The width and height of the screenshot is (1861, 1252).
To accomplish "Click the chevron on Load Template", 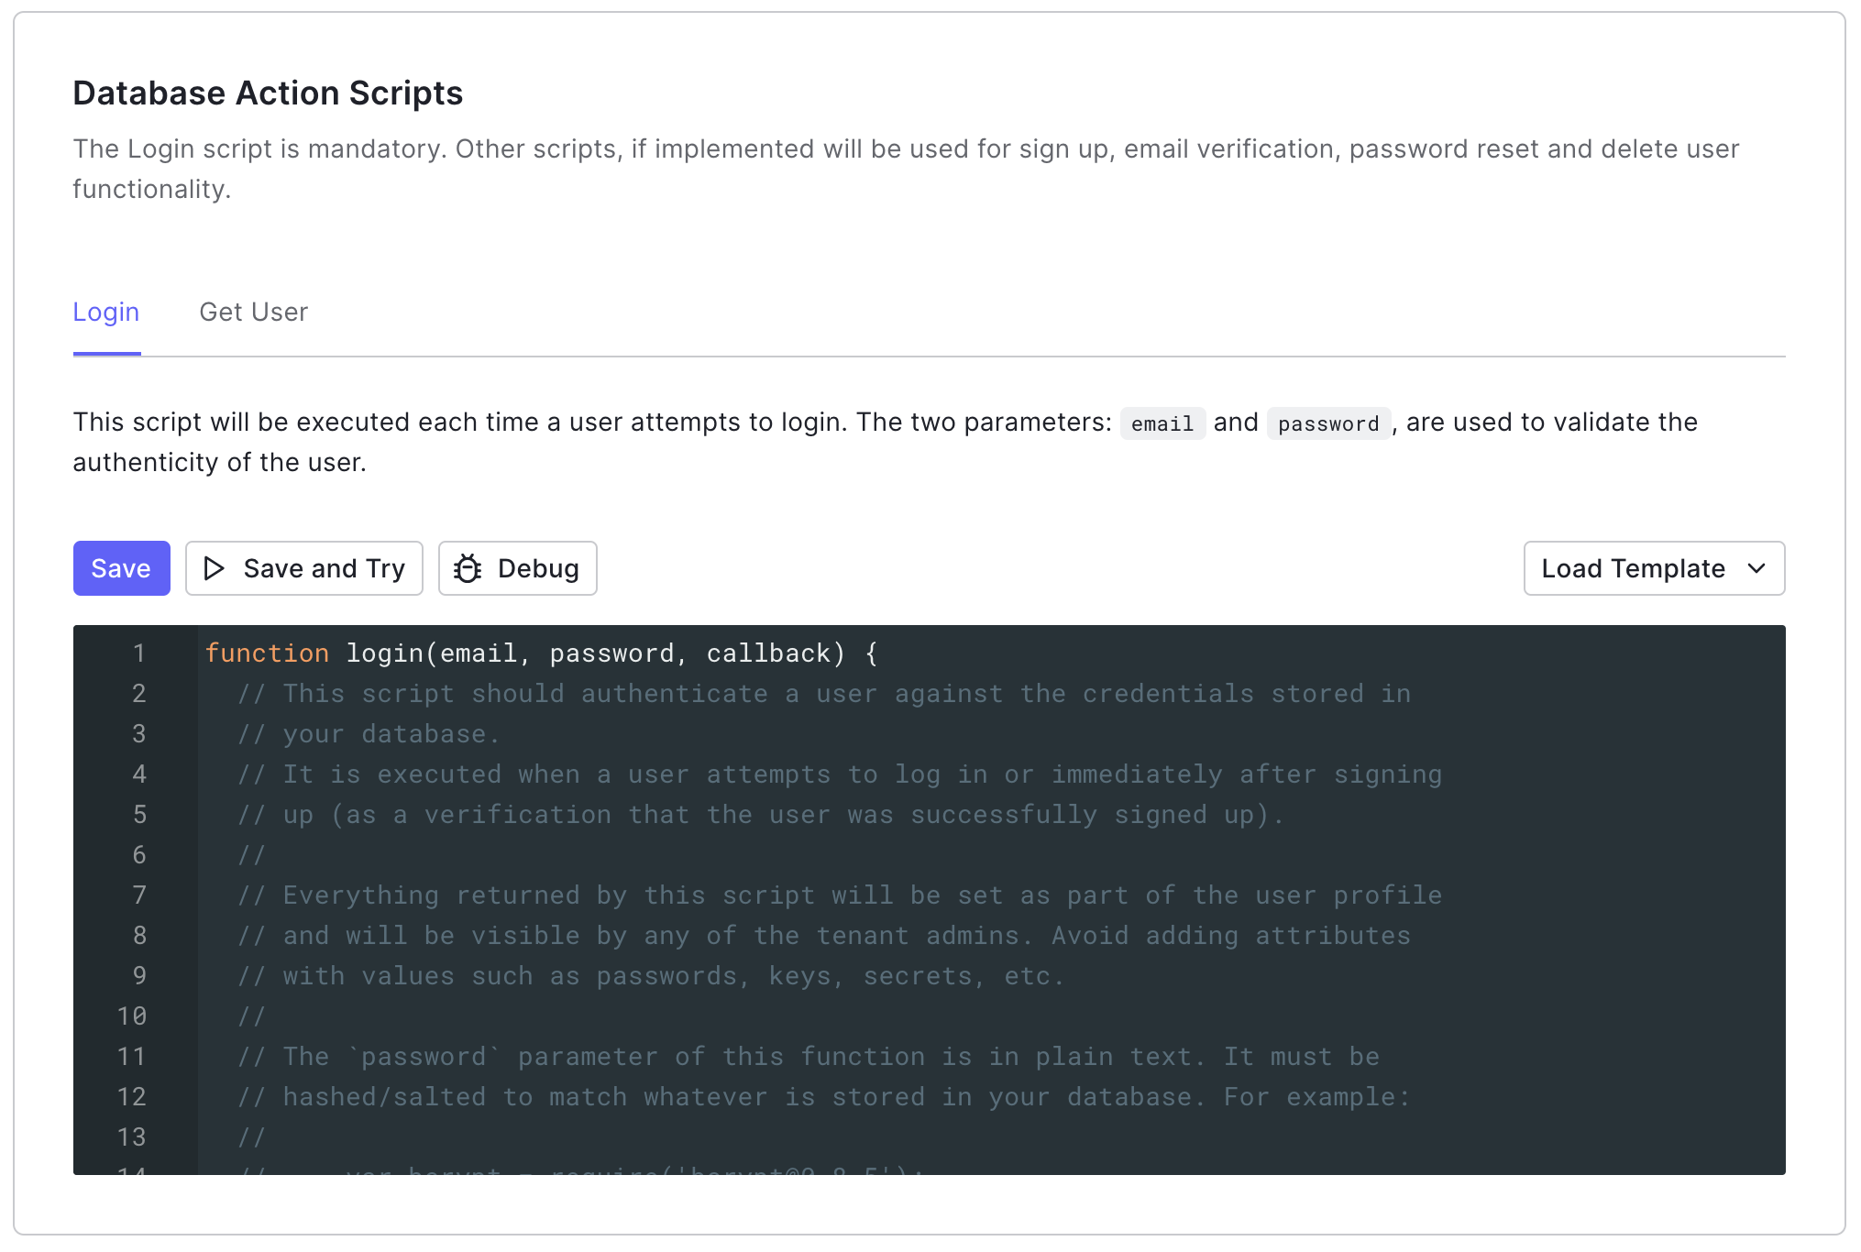I will (x=1757, y=568).
